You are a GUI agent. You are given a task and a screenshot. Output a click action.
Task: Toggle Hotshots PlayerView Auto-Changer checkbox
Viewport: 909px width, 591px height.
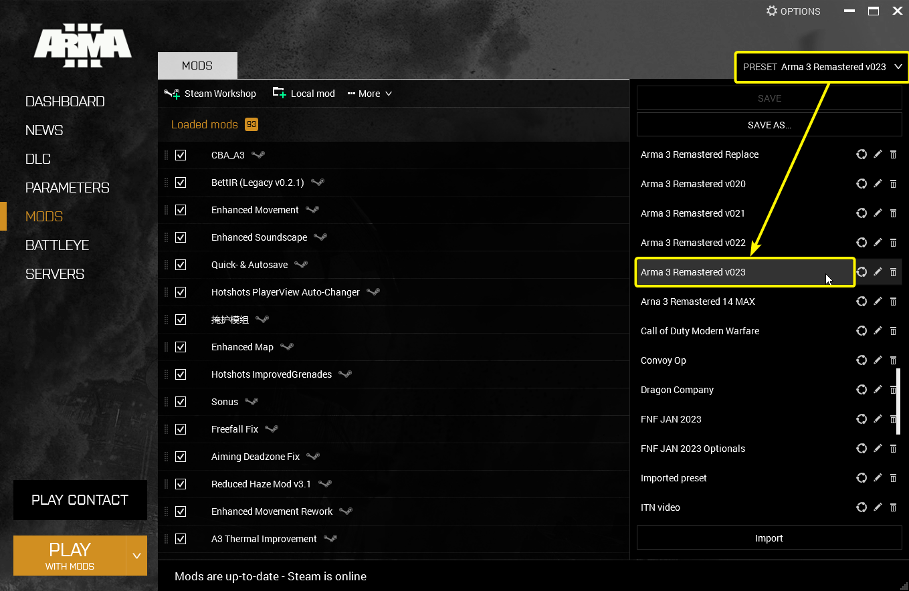pos(181,292)
